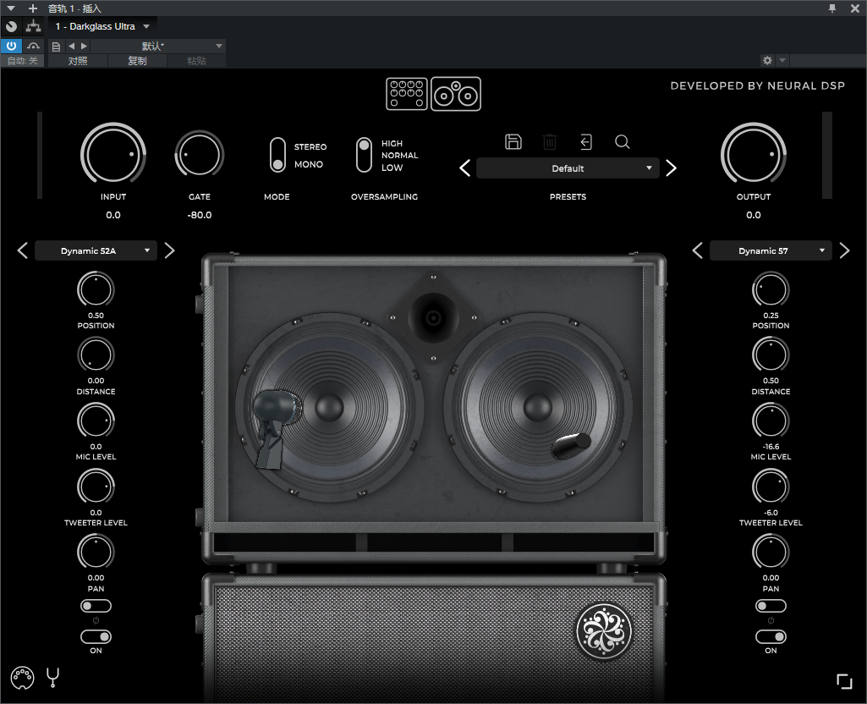Open dropdown arrow next to gear icon
This screenshot has height=704, width=867.
pos(782,60)
